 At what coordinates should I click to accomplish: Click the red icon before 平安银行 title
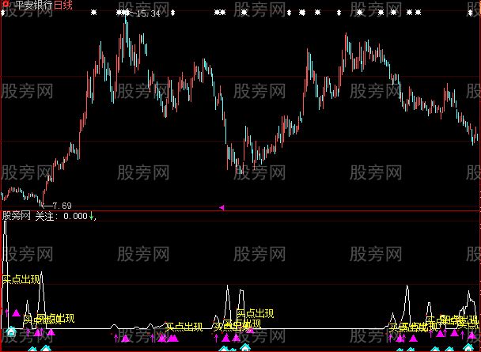click(x=6, y=5)
